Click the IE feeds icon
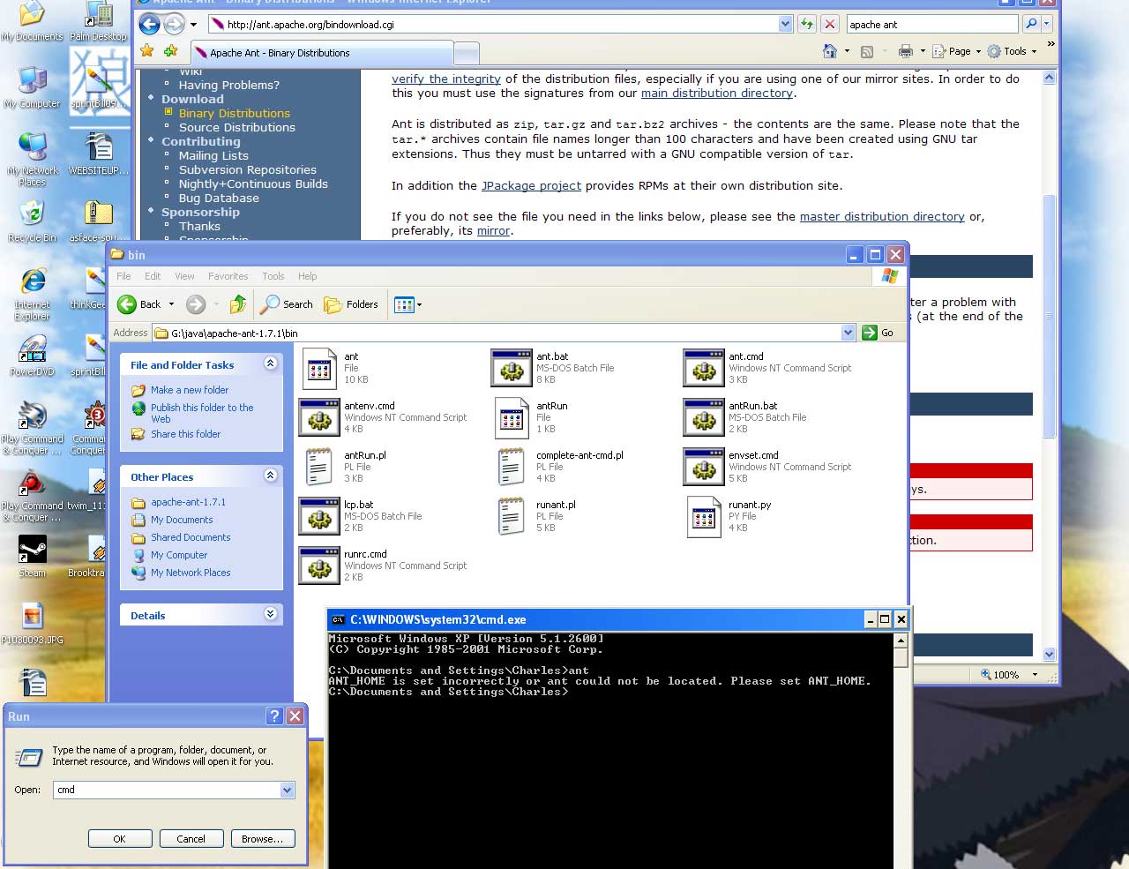 pos(867,51)
